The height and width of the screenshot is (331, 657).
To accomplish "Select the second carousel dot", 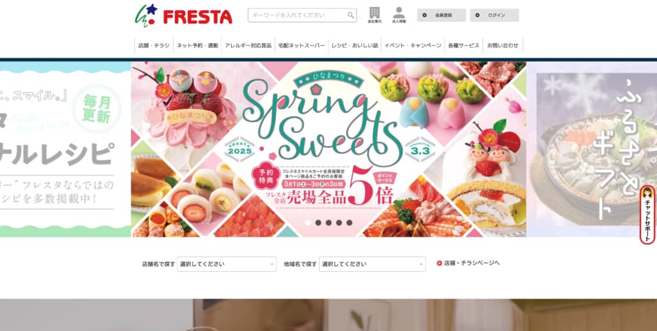I will pos(318,223).
